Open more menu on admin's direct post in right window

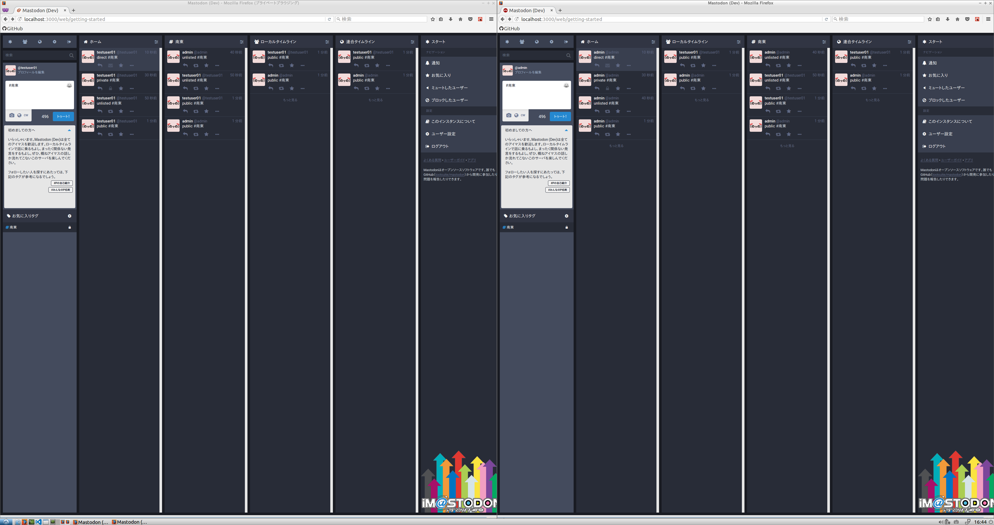pos(628,66)
